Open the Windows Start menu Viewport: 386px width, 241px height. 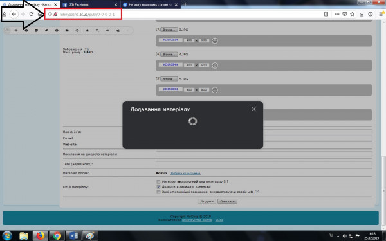(x=7, y=236)
